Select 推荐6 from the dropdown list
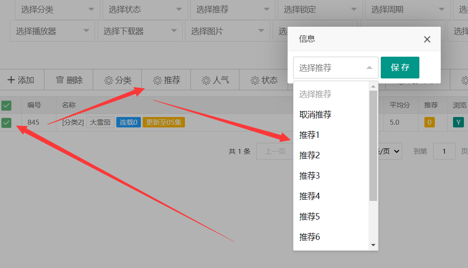Screen dimensions: 468x268 tap(331, 237)
